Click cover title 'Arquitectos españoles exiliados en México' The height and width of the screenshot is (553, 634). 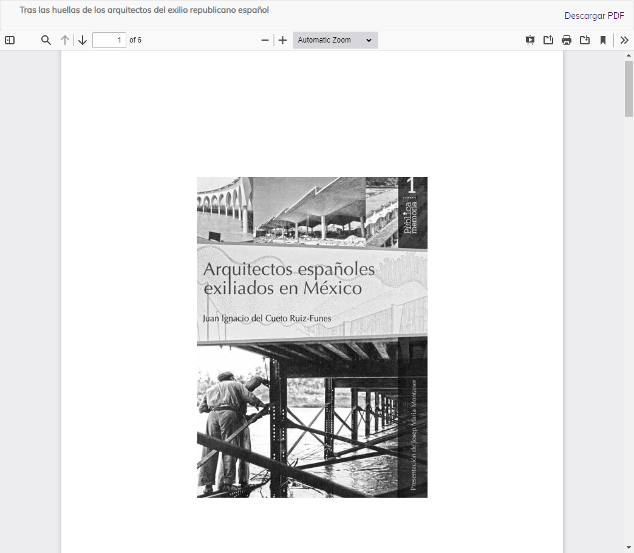point(288,279)
